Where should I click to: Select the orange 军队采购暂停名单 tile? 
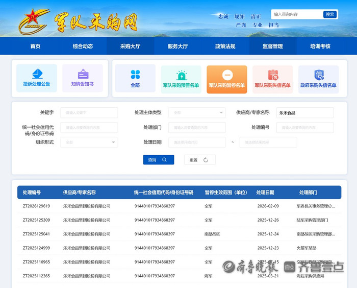click(x=227, y=78)
